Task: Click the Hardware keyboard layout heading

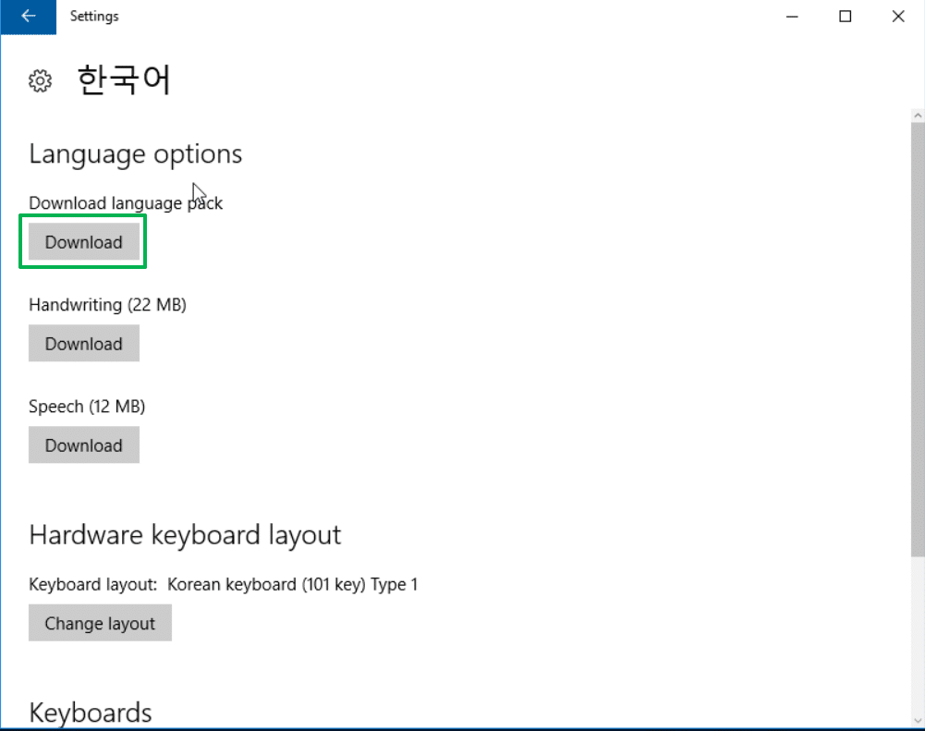Action: (x=185, y=534)
